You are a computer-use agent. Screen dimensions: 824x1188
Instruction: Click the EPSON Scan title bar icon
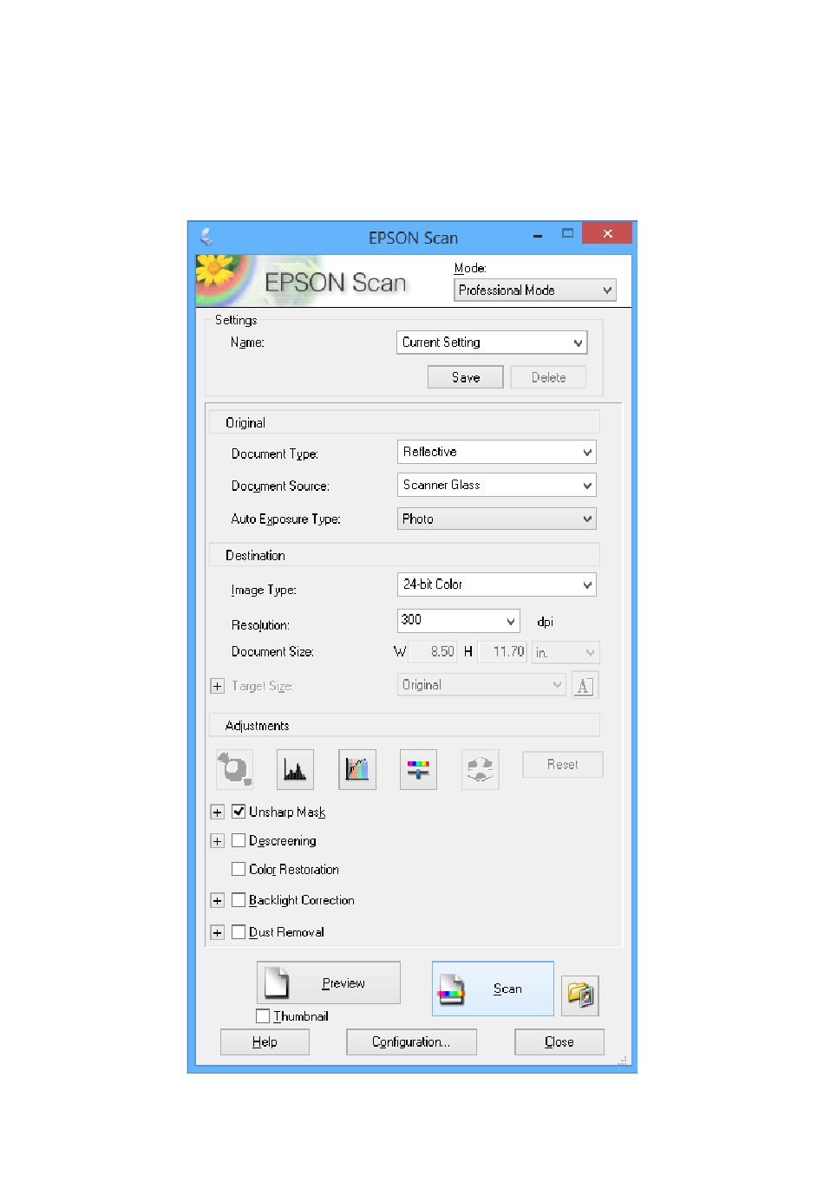coord(206,236)
